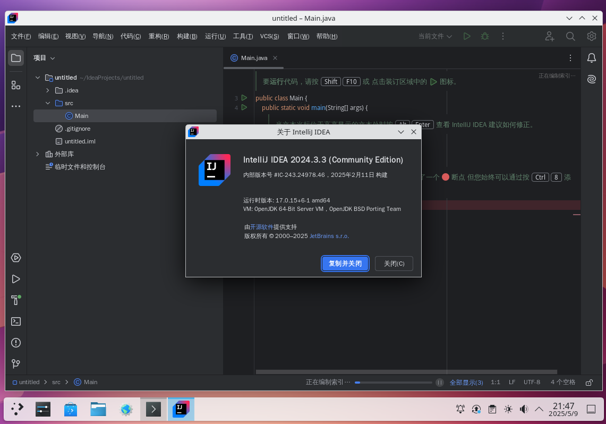
Task: Open the Build hammer tool window
Action: tap(16, 300)
